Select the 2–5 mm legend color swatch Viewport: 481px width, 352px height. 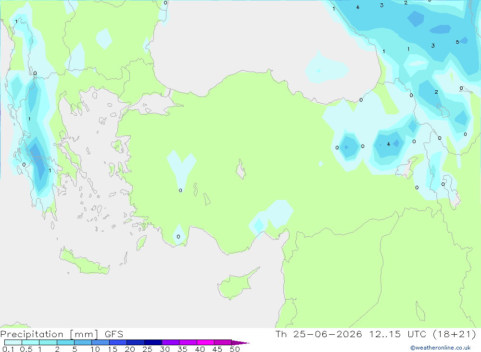point(65,342)
